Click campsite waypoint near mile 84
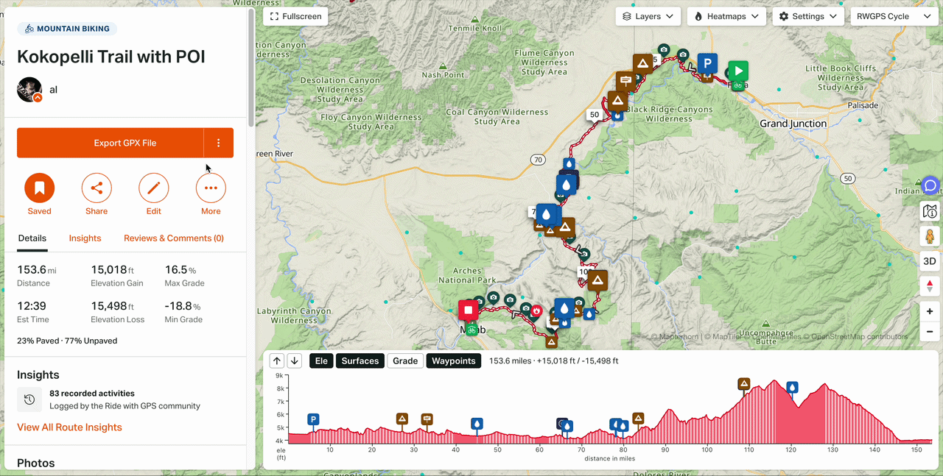The width and height of the screenshot is (943, 476). [x=638, y=419]
